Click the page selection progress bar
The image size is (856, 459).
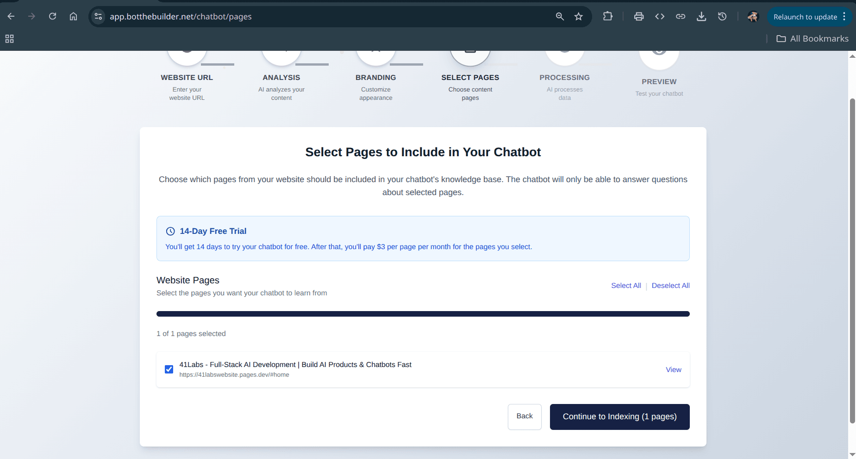tap(423, 314)
